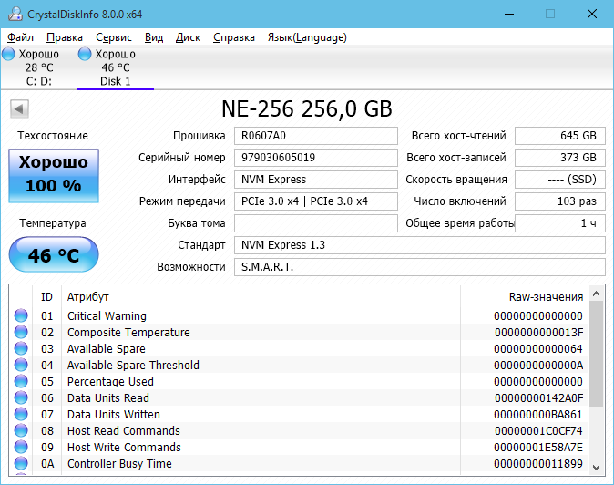Click the Число включений value 103 раз
The image size is (614, 485).
(x=560, y=201)
